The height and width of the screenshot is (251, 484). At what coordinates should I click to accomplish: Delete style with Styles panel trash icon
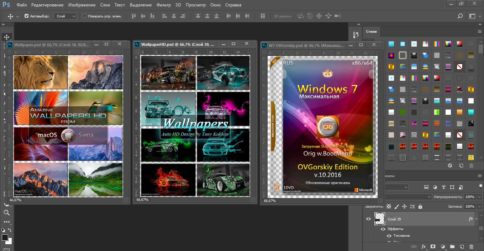[471, 166]
